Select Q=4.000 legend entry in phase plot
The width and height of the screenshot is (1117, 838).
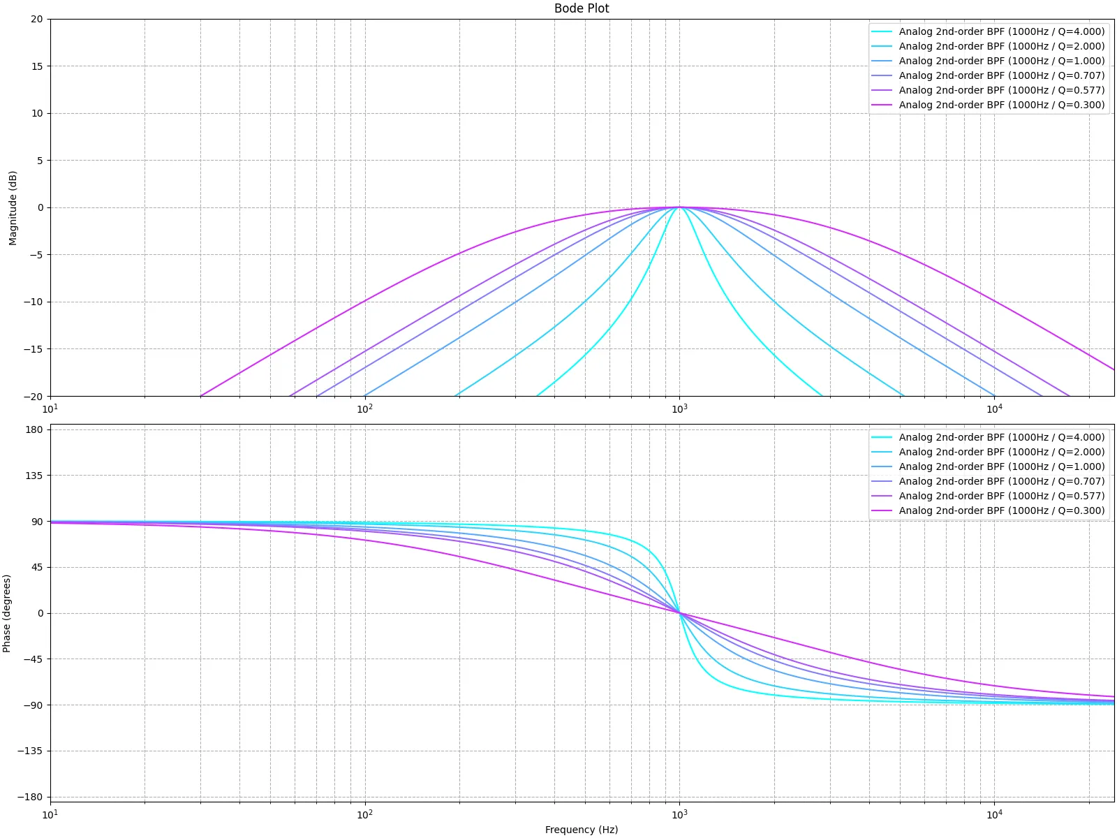(x=1001, y=437)
